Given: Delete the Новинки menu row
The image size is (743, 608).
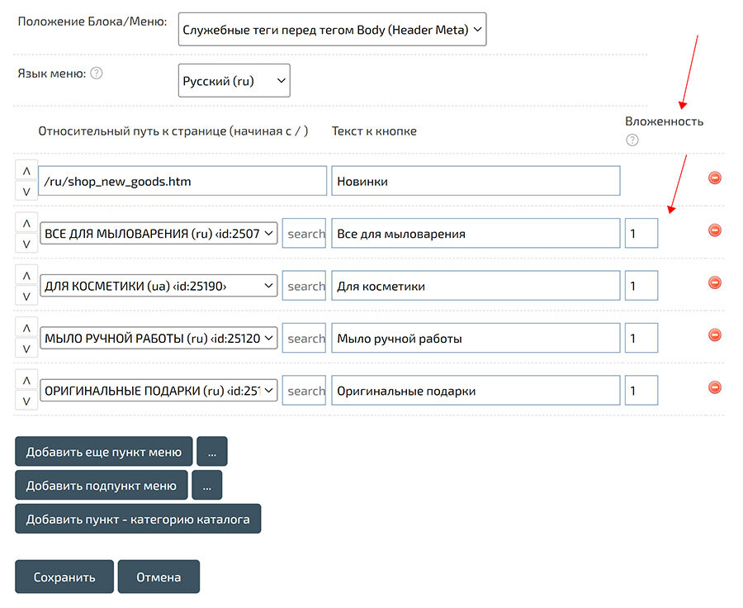Looking at the screenshot, I should (x=715, y=178).
